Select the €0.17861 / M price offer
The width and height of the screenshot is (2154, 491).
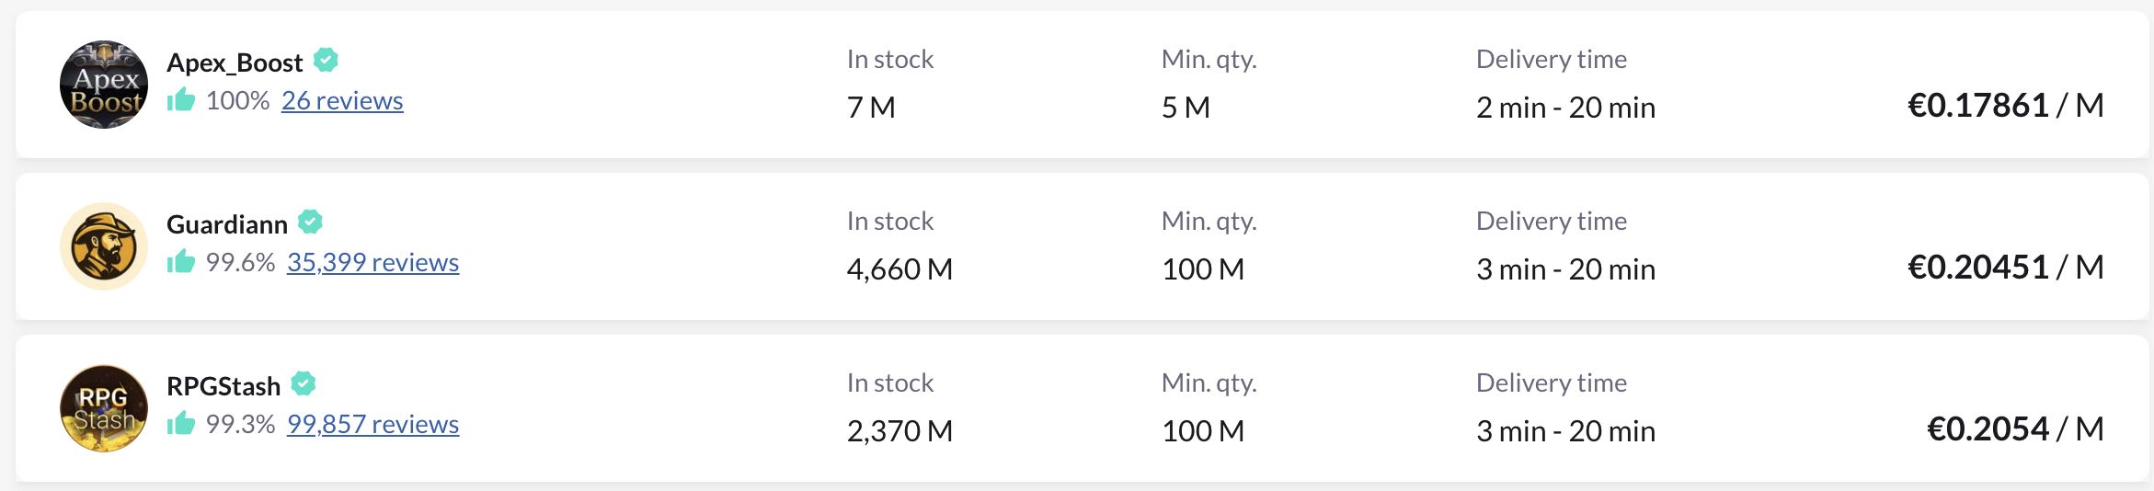tap(2005, 106)
